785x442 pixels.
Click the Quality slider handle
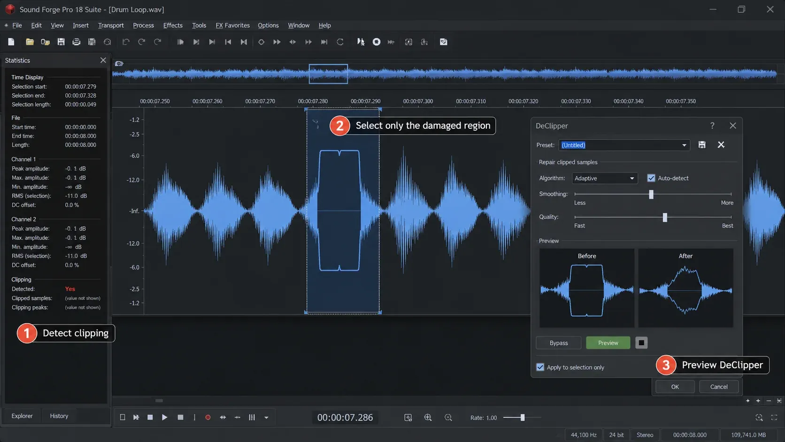[x=665, y=217]
